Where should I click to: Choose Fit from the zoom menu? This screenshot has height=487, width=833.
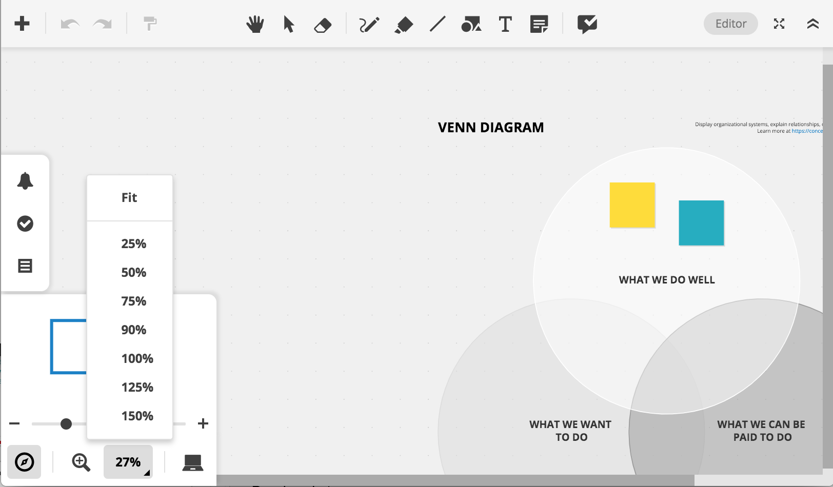[x=129, y=198]
